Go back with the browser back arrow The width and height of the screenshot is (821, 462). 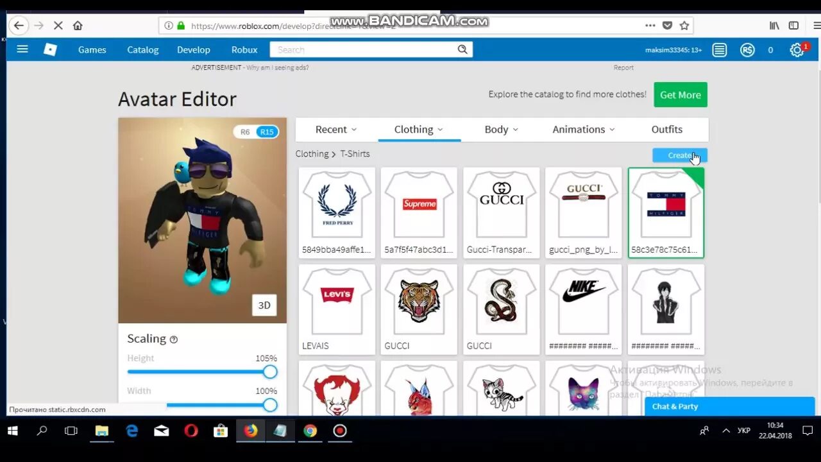[x=19, y=26]
